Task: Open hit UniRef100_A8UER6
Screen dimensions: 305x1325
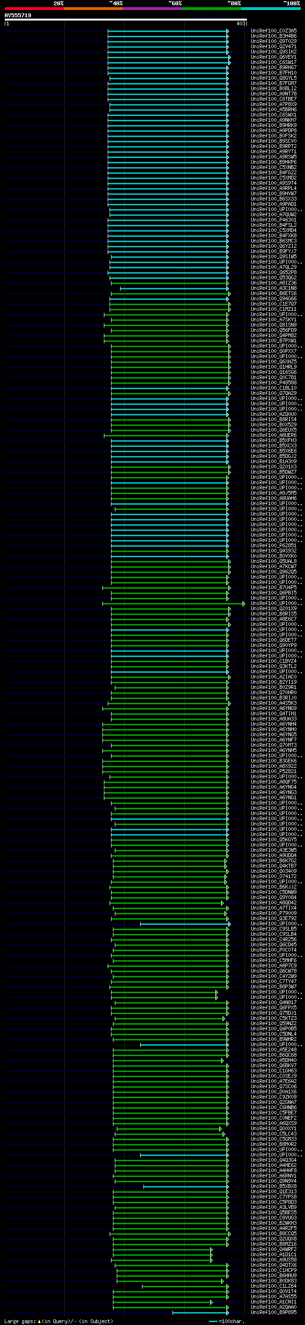Action: click(274, 435)
